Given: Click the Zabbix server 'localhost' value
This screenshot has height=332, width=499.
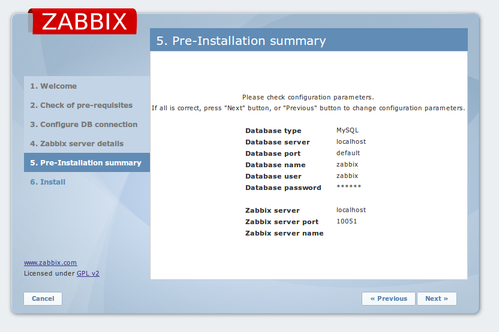Looking at the screenshot, I should click(x=351, y=210).
